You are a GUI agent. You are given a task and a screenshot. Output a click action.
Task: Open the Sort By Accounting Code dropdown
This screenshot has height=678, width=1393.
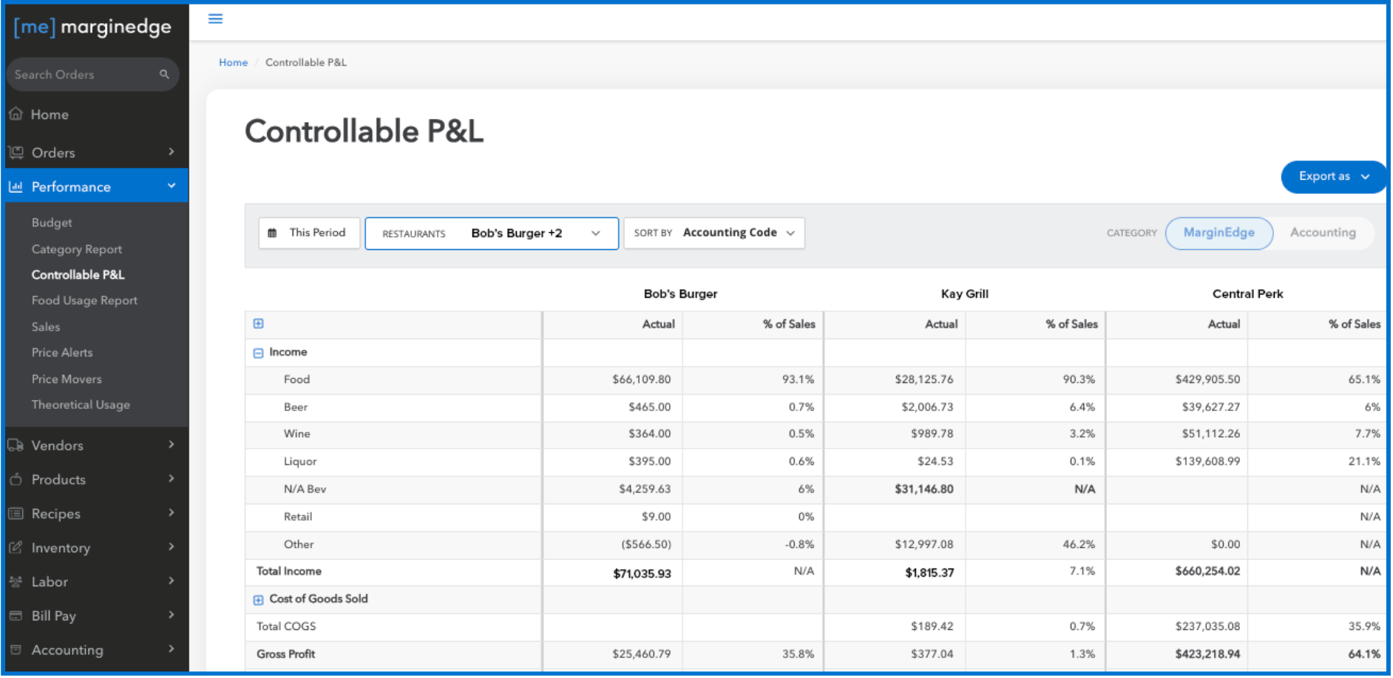[x=714, y=233]
